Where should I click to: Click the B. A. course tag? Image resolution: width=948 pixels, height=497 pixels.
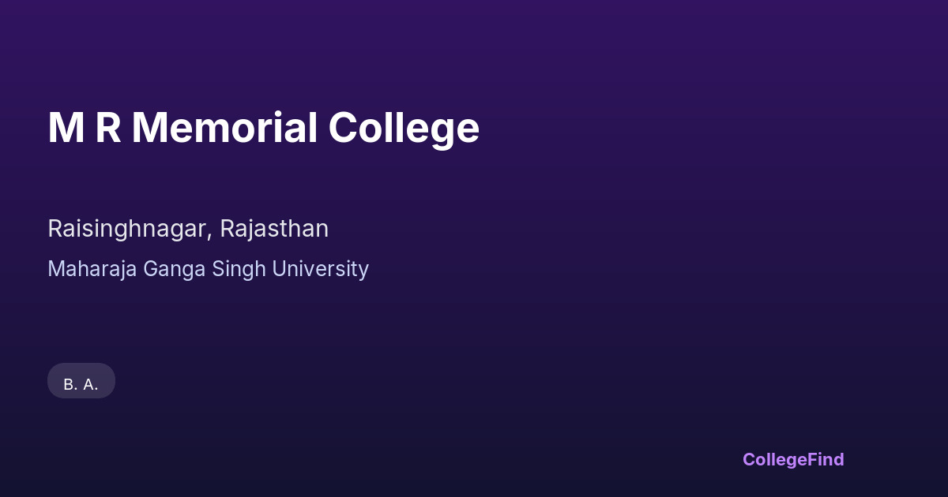(x=81, y=384)
